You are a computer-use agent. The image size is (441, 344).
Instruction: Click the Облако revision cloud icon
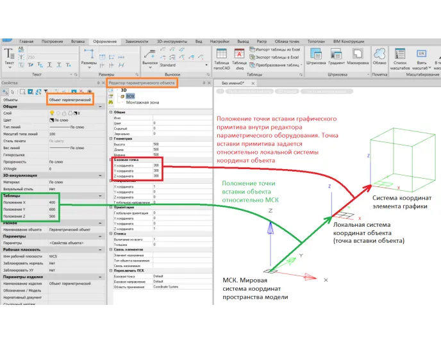[x=379, y=53]
